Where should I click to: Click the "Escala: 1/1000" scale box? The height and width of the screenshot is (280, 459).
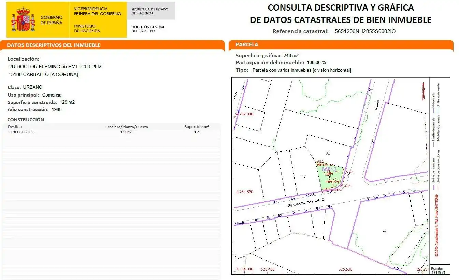point(439,270)
